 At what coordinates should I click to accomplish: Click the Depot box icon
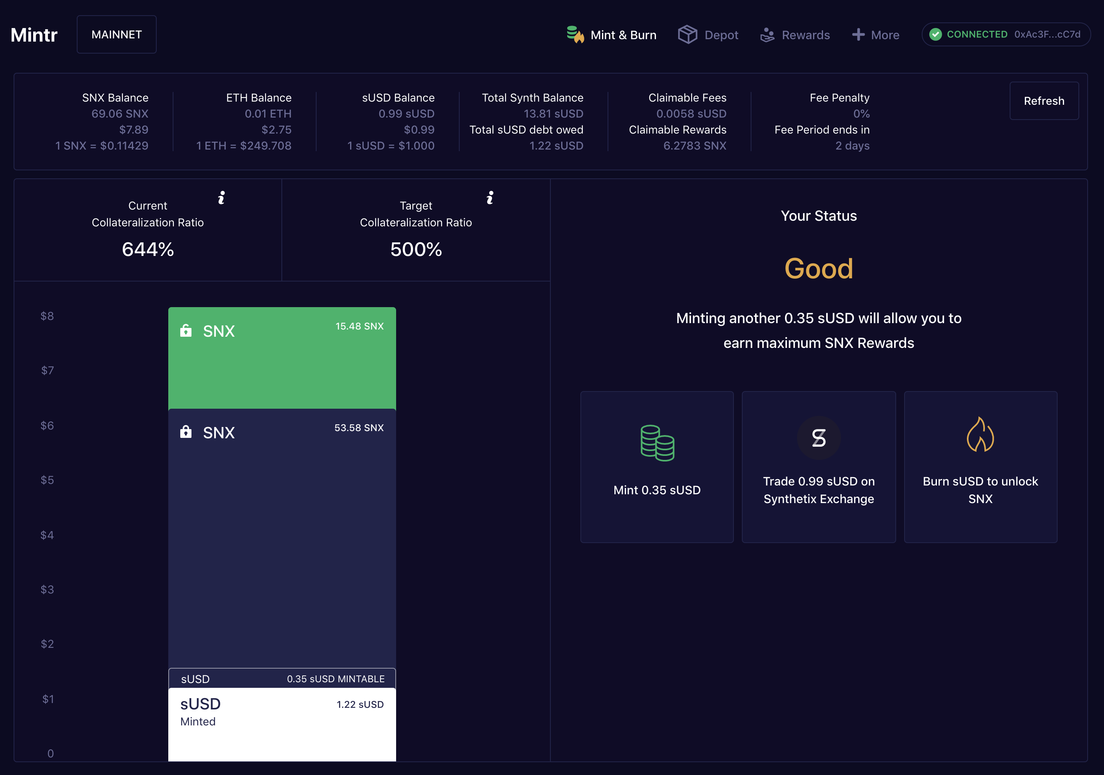click(687, 35)
